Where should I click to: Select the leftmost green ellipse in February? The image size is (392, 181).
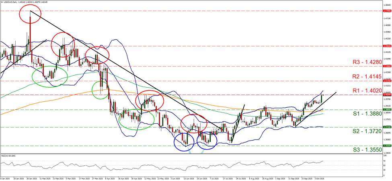click(x=50, y=76)
